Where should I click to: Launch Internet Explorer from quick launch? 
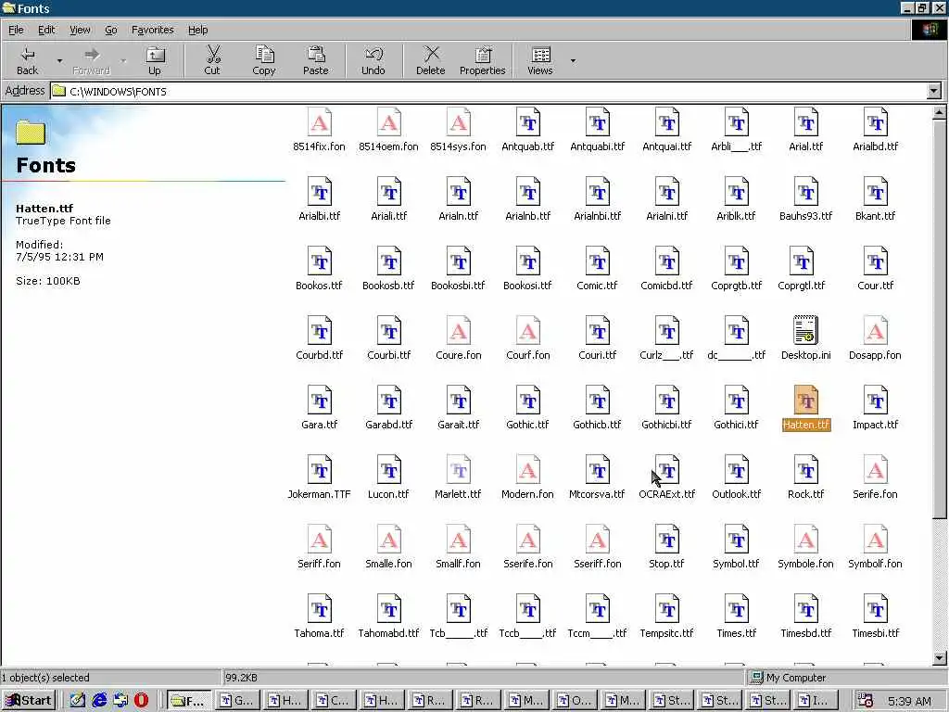pyautogui.click(x=99, y=701)
